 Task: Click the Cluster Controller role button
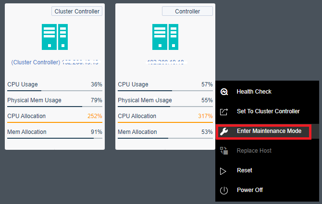77,11
